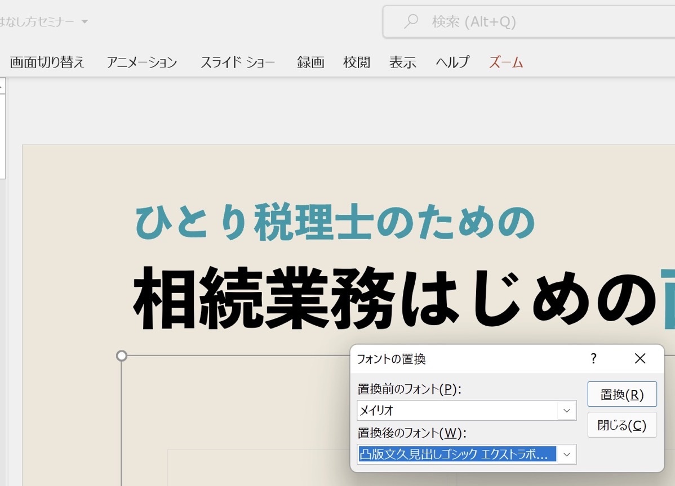
Task: Open the アニメーション ribbon tab
Action: 142,62
